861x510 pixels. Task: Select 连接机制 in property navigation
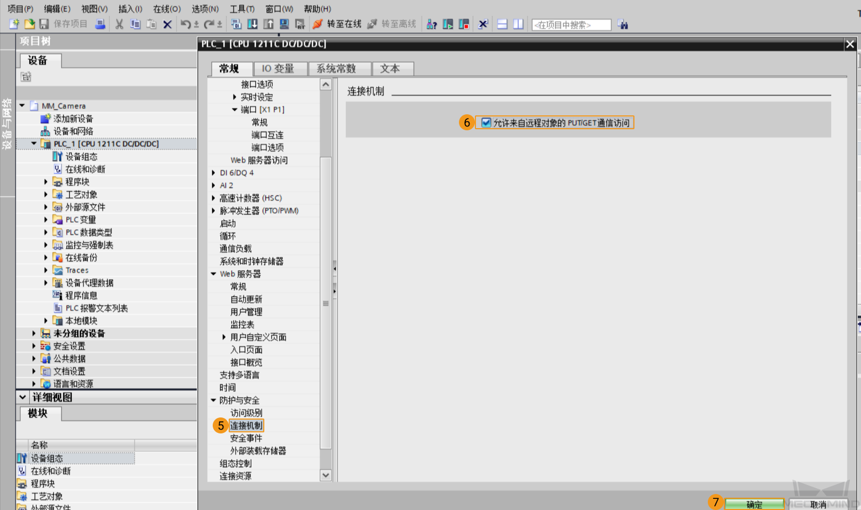pos(246,425)
